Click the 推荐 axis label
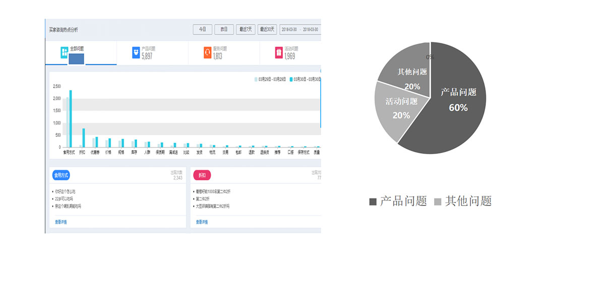The width and height of the screenshot is (606, 291). (x=277, y=152)
